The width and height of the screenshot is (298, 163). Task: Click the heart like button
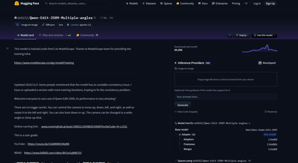coord(104,18)
